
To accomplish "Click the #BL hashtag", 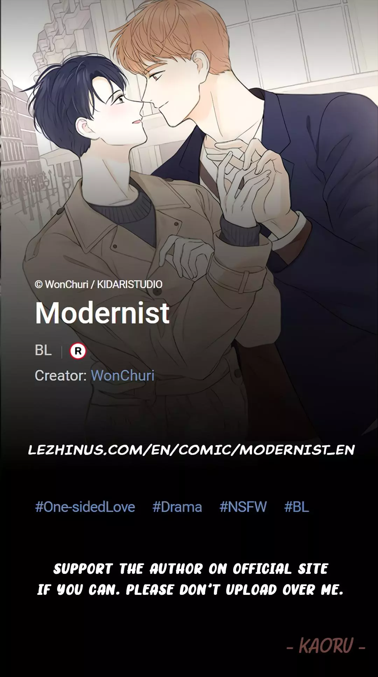I will pyautogui.click(x=296, y=507).
